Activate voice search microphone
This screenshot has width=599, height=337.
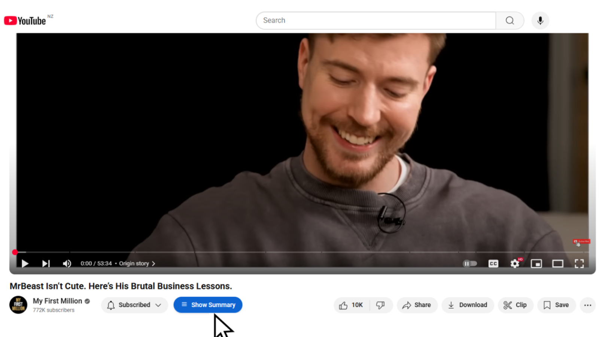540,21
